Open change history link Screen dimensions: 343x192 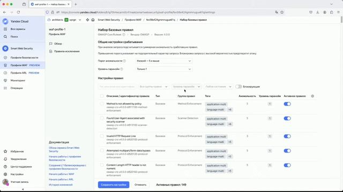[61, 185]
